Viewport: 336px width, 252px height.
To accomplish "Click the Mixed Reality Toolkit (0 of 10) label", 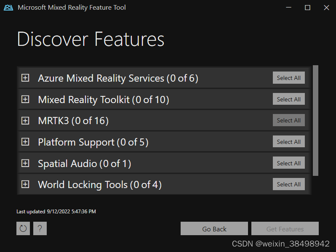I will pos(104,100).
